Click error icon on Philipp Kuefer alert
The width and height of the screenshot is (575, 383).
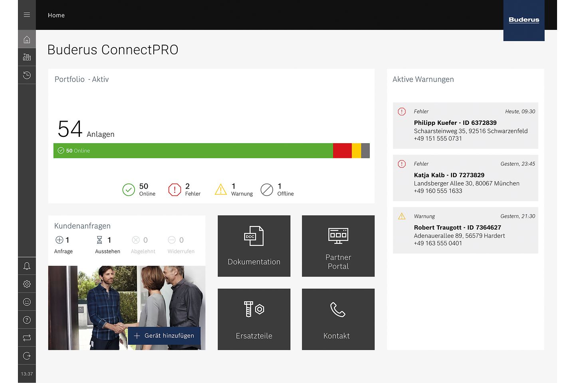[402, 112]
